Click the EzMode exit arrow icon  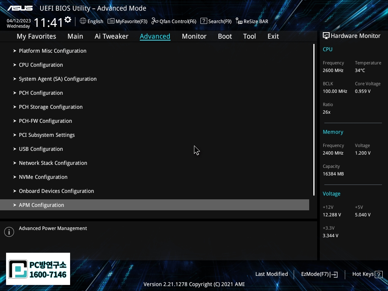pyautogui.click(x=334, y=274)
